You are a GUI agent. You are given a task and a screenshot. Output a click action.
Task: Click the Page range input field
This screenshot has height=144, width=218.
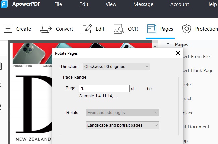pyautogui.click(x=104, y=89)
